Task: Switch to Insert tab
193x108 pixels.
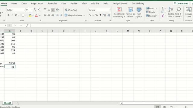Action: 14,3
